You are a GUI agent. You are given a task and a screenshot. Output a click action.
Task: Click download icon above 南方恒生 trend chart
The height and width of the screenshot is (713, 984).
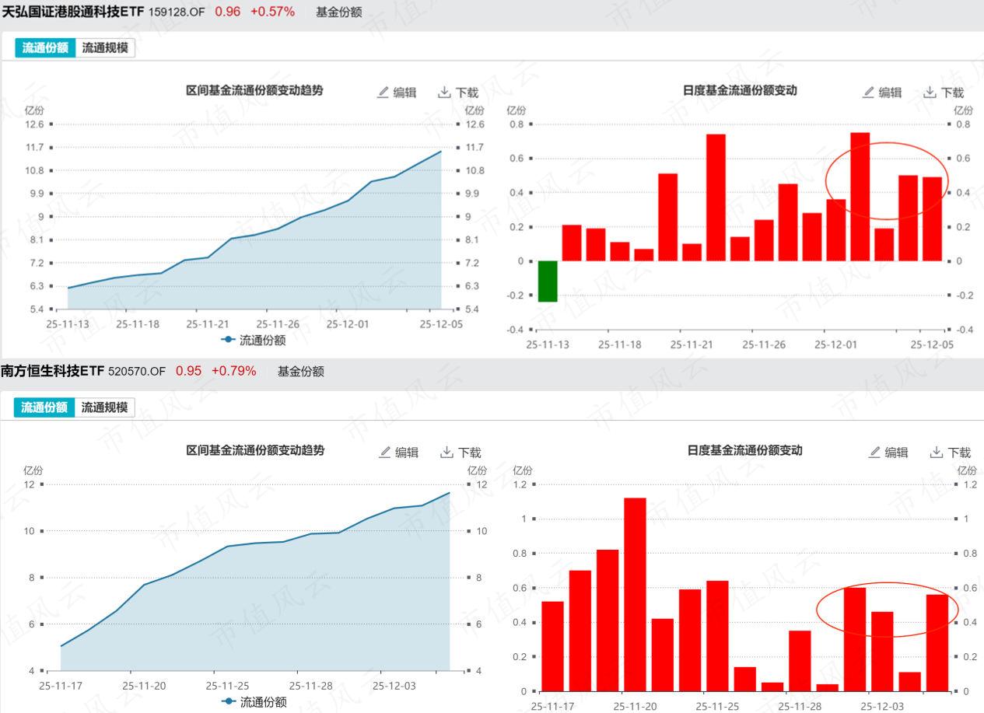click(x=446, y=452)
